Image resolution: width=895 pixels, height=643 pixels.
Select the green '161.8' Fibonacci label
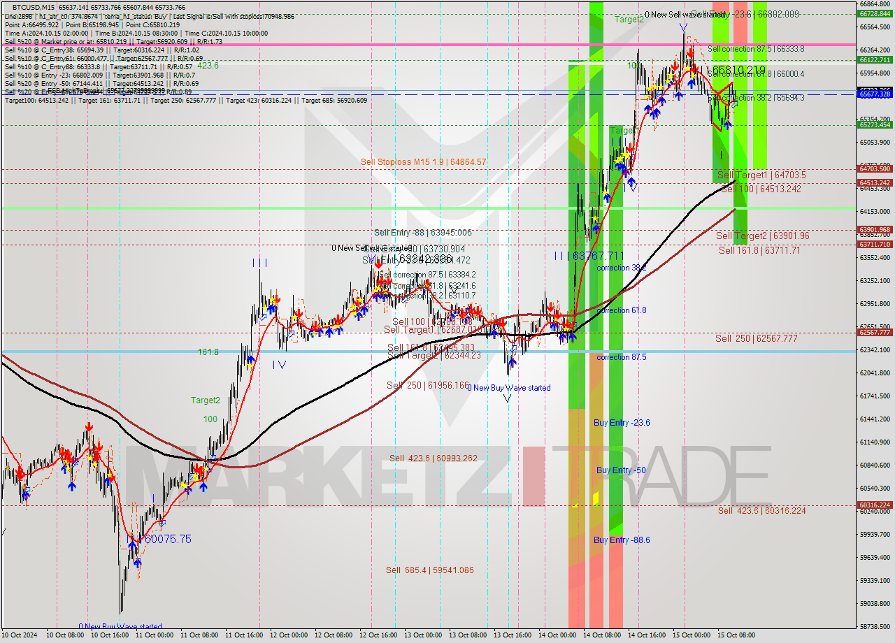pos(208,352)
